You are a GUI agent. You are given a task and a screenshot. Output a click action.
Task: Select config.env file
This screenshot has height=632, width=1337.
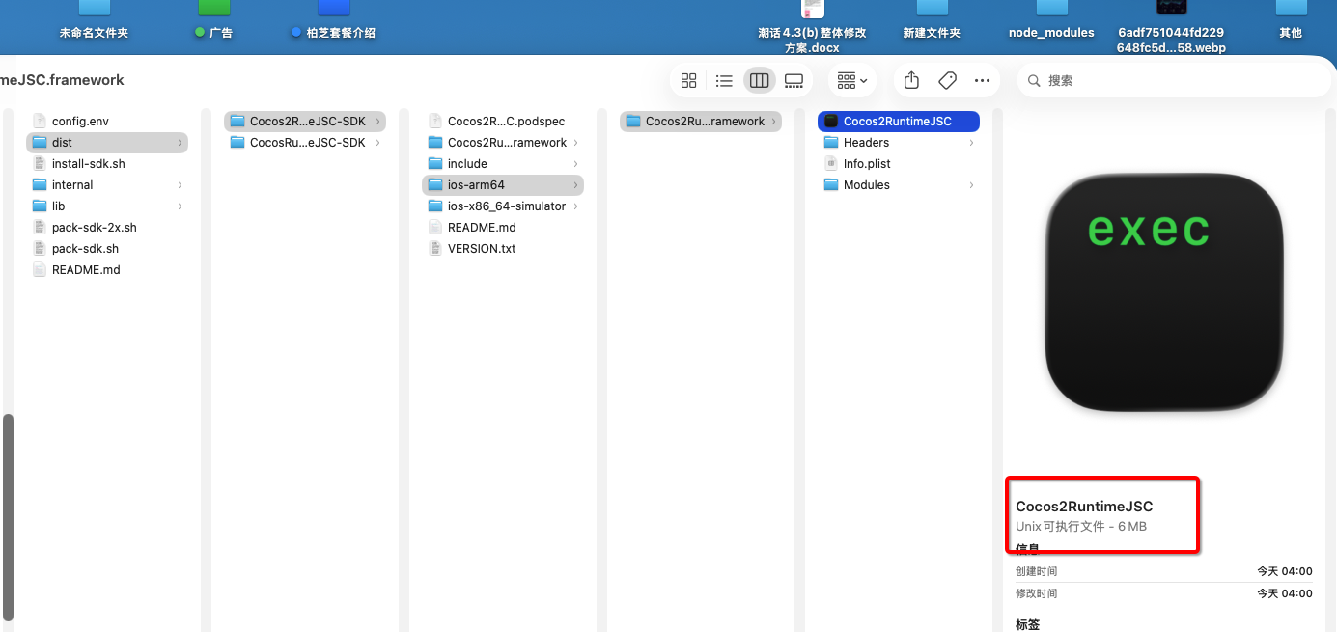point(106,122)
